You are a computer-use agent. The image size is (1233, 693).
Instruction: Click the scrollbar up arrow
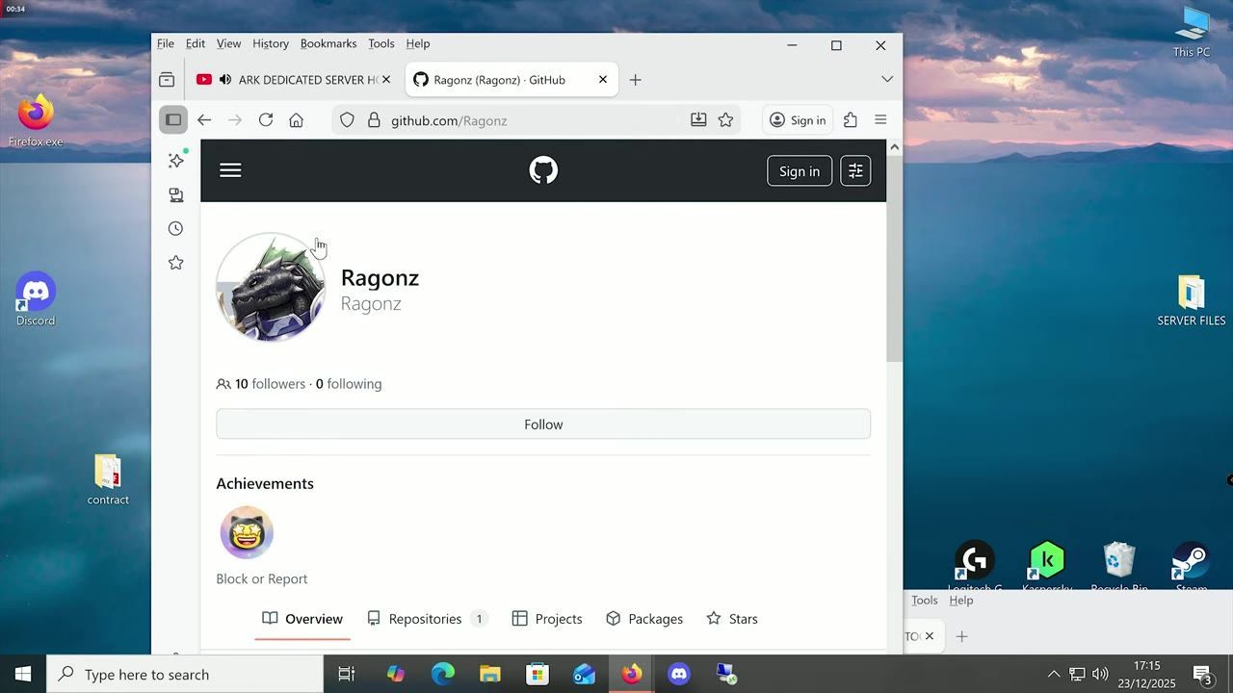(894, 147)
